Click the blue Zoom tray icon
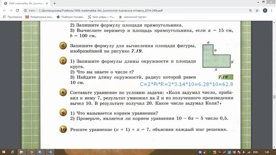The image size is (276, 155). (200, 152)
